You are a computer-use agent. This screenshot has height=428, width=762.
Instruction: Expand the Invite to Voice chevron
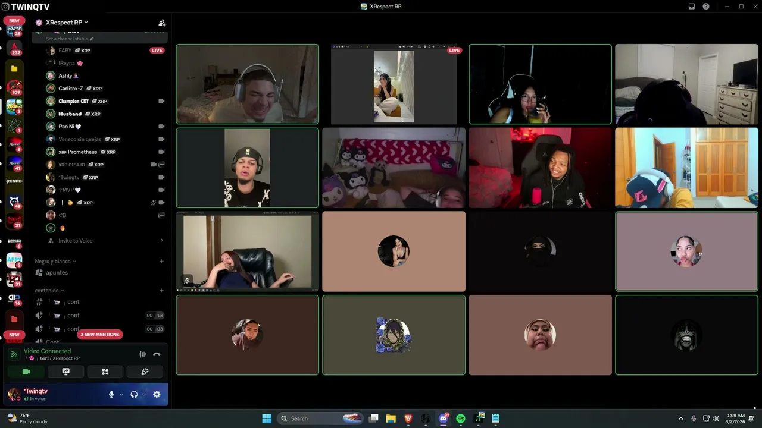click(x=161, y=241)
